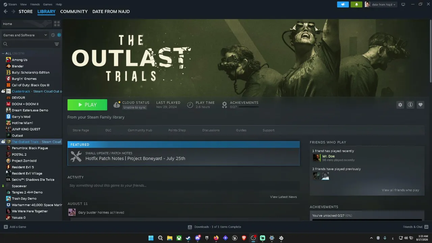Open the announcements megaphone button

click(343, 4)
